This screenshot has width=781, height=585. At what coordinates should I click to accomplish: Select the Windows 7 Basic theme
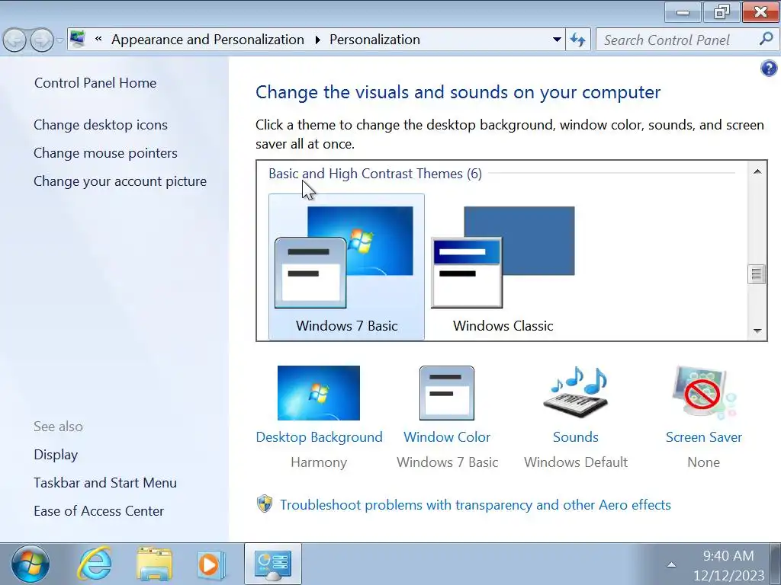(347, 267)
